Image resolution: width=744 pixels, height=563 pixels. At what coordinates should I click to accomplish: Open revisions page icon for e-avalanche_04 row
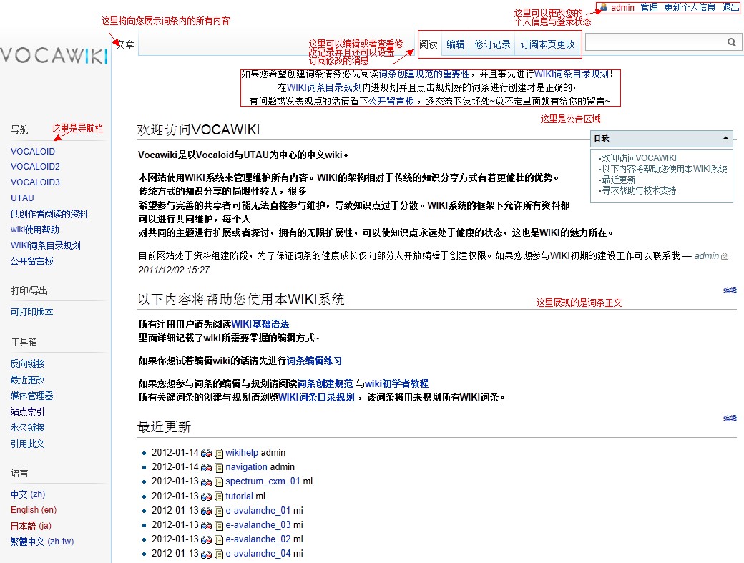coord(219,554)
